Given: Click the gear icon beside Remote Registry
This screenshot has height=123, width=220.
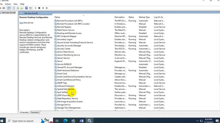Looking at the screenshot, I should click(x=55, y=27).
